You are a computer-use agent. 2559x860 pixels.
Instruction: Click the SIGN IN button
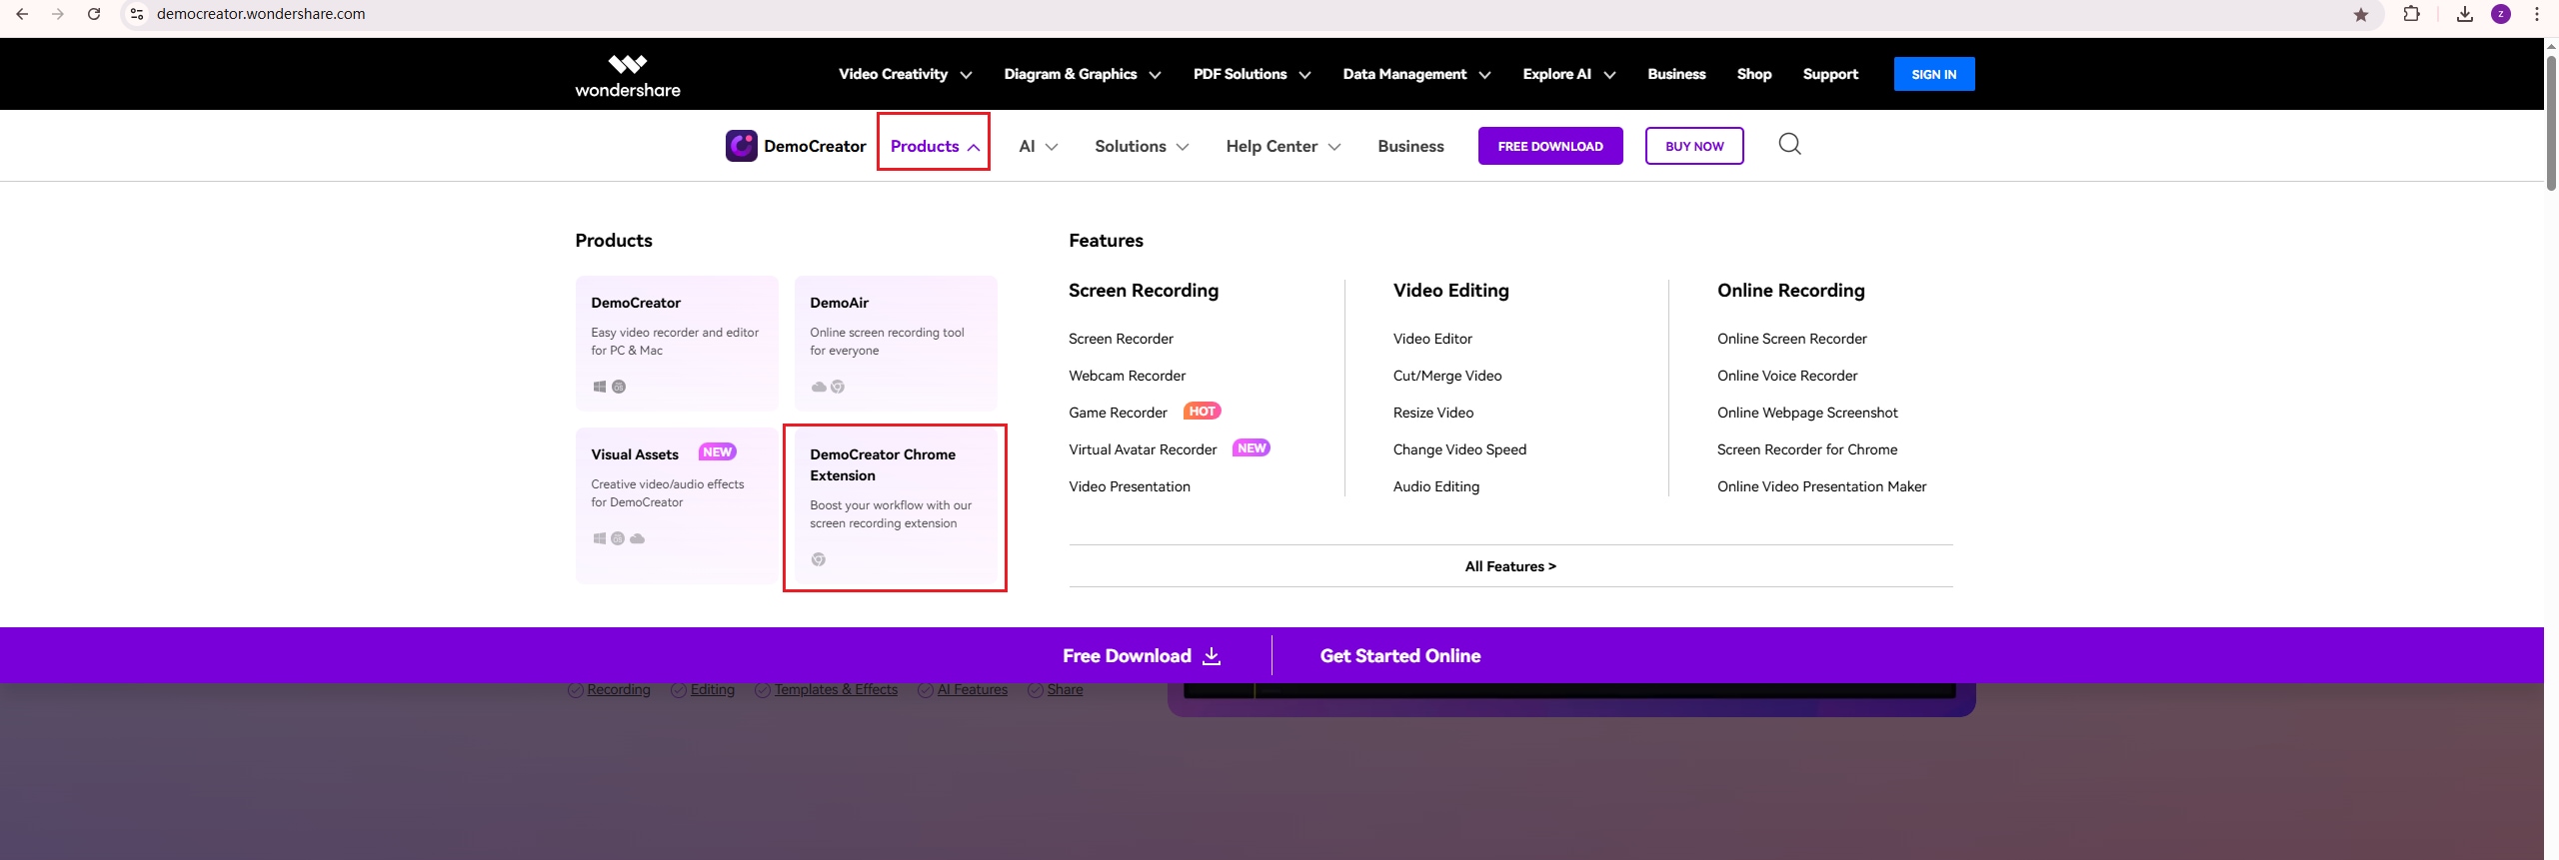pos(1933,74)
